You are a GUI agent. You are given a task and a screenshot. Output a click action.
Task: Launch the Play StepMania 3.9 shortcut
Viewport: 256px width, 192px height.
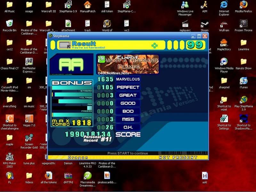(244, 100)
